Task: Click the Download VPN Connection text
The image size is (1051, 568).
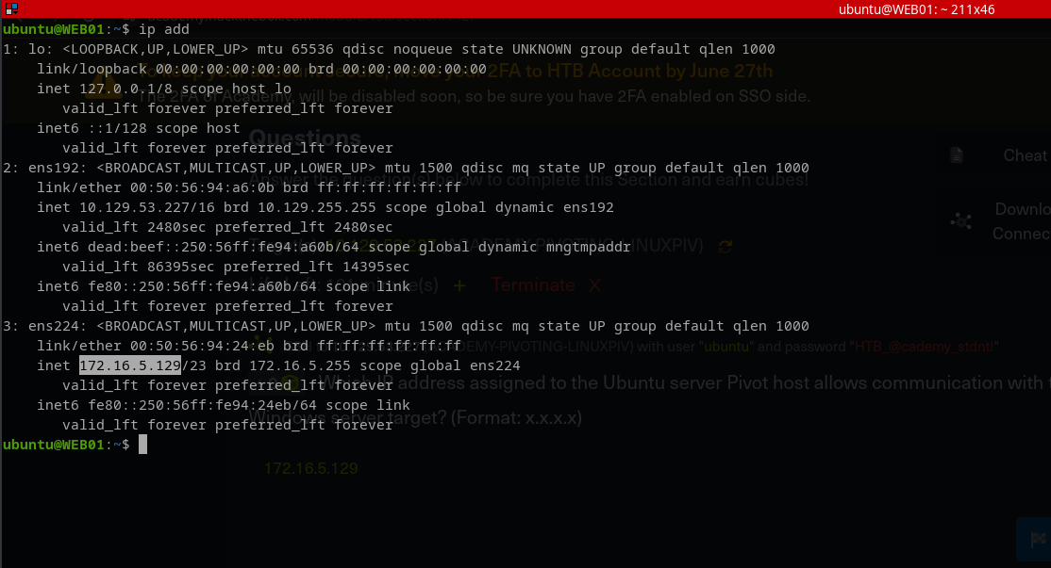Action: coord(1023,221)
